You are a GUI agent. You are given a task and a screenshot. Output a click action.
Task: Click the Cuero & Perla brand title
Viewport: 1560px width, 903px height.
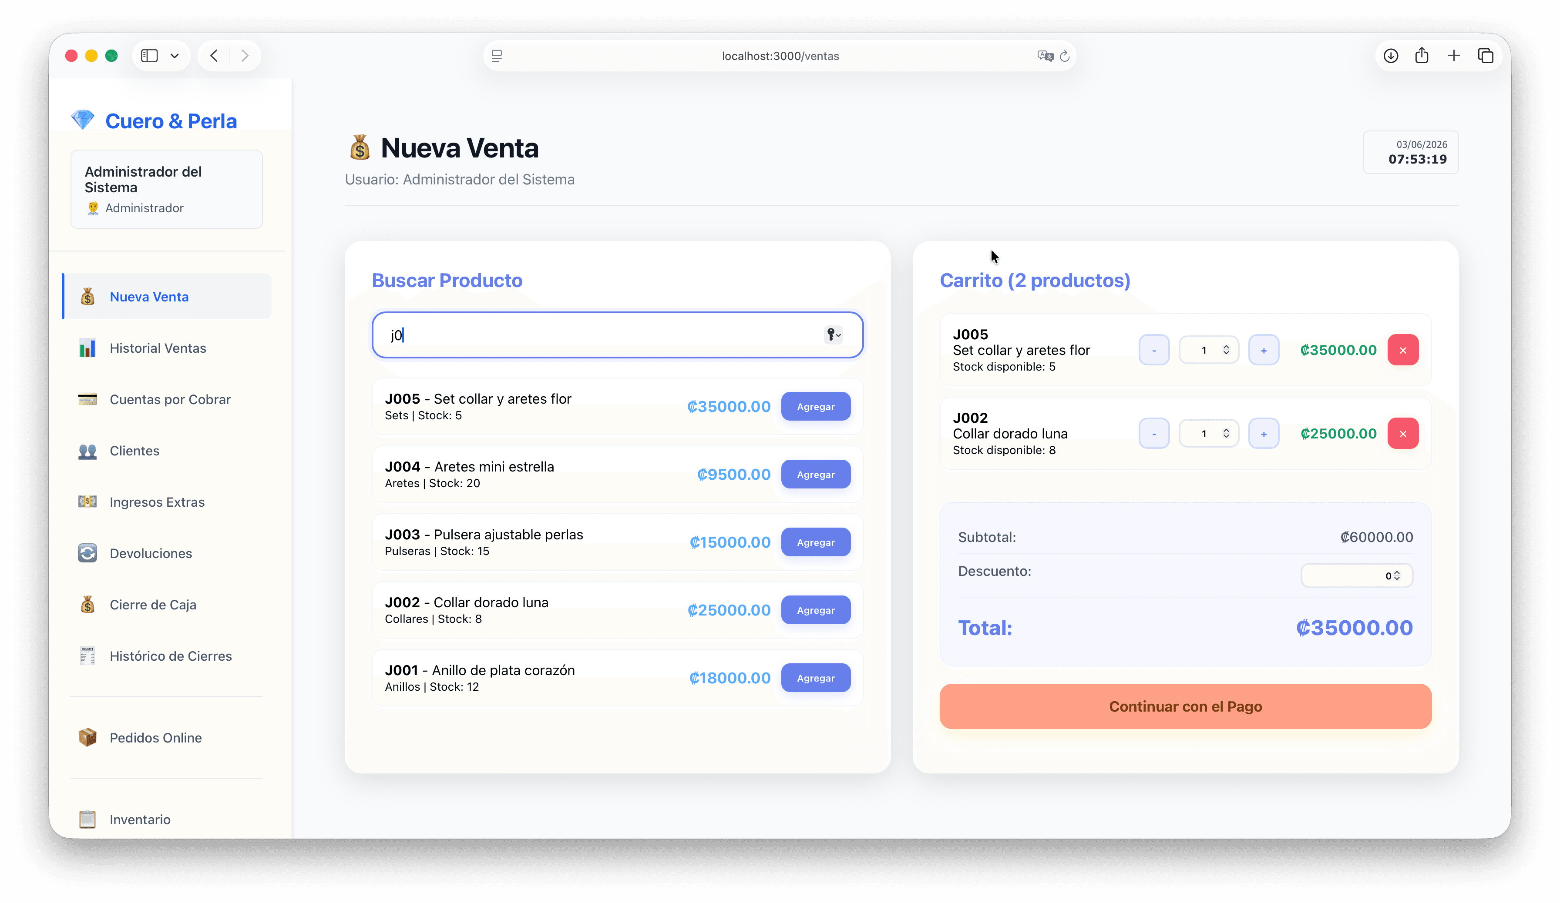171,121
